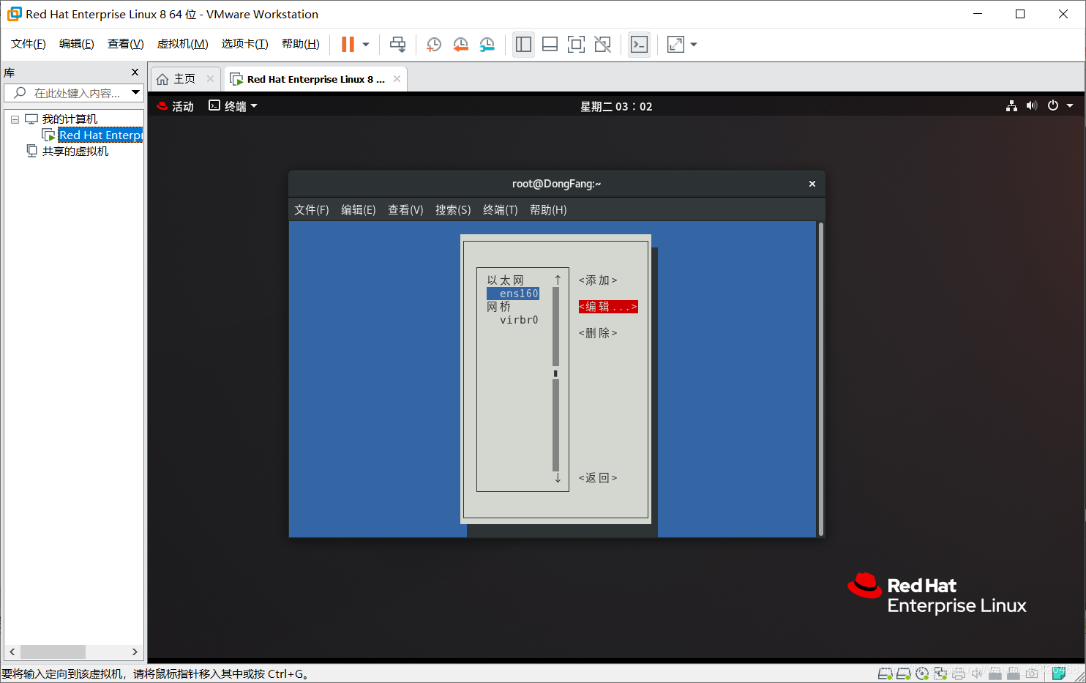Open the terminal 帮助(H) menu
1086x683 pixels.
[548, 210]
